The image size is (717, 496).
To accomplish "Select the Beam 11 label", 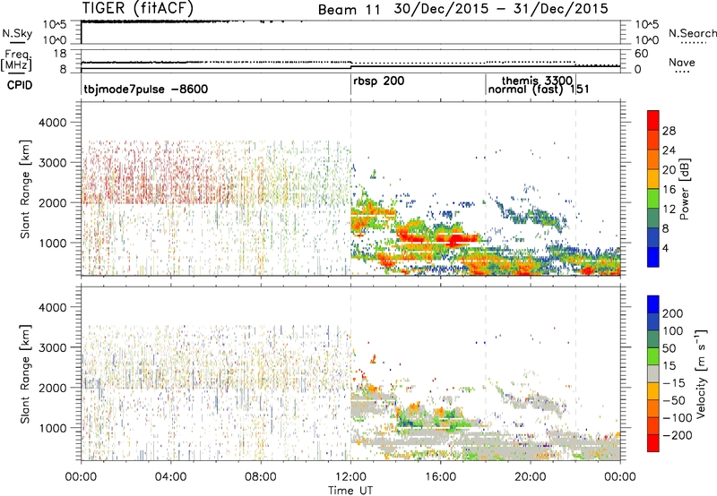I will point(349,10).
